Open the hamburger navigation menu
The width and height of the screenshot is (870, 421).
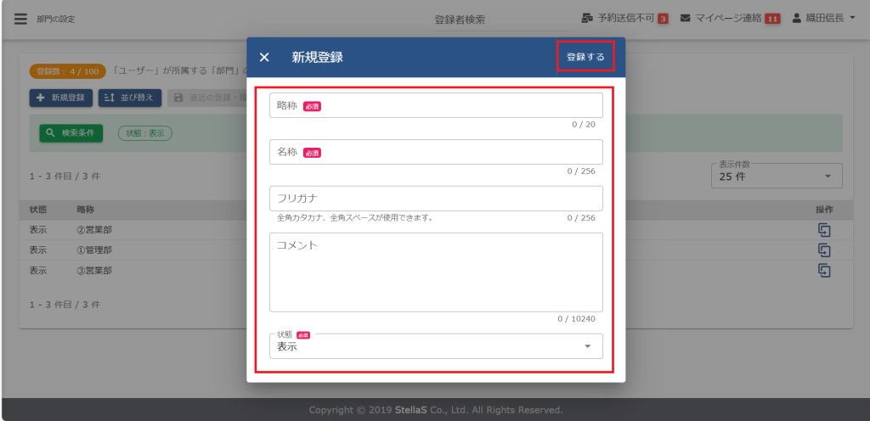pos(20,19)
